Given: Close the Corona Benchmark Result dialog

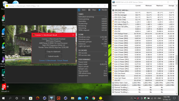Looking at the screenshot, I should point(73,35).
